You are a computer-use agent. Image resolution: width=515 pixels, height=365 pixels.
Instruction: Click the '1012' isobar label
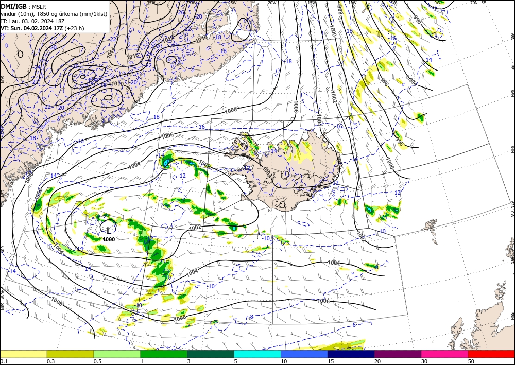click(x=168, y=39)
